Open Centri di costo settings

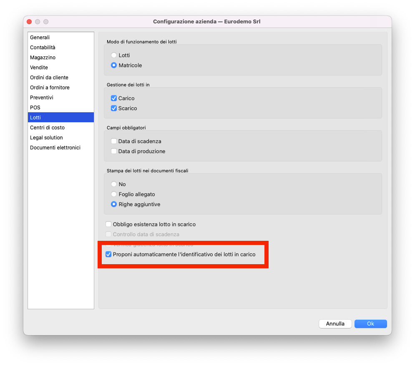pyautogui.click(x=47, y=128)
